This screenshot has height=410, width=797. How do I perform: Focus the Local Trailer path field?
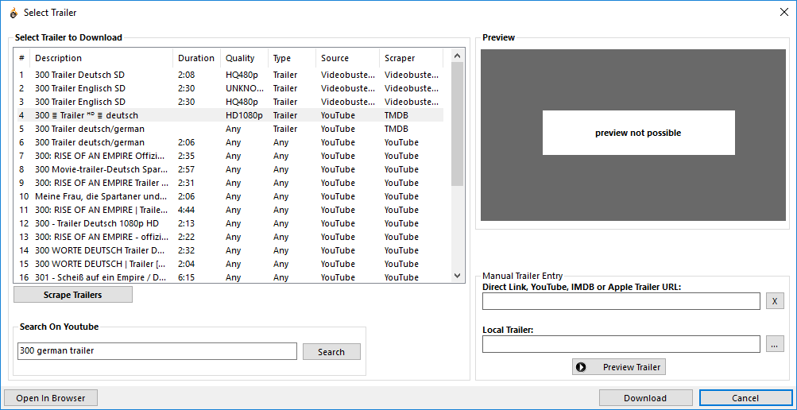(x=621, y=344)
